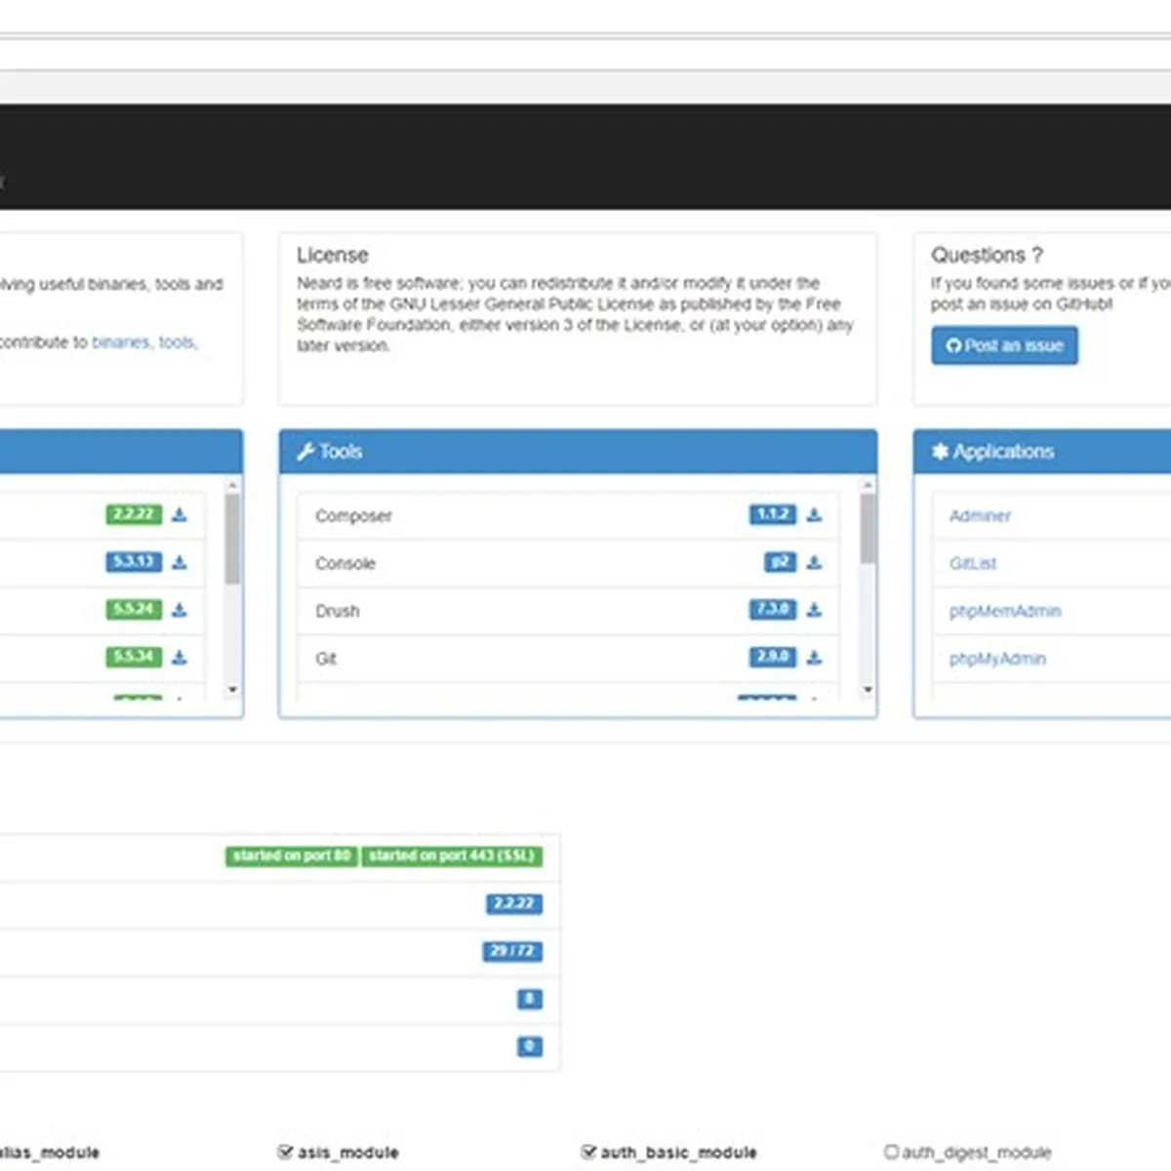Image resolution: width=1171 pixels, height=1171 pixels.
Task: Click the binaries list scrollbar thumb
Action: tap(232, 538)
